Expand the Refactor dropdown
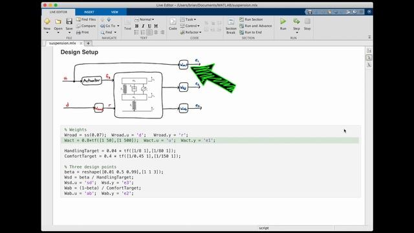Image resolution: width=414 pixels, height=233 pixels. tap(200, 32)
